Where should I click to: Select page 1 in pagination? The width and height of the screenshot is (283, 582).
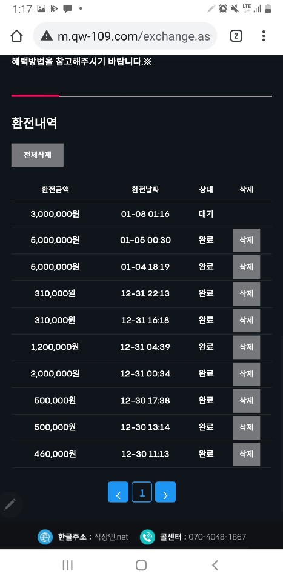[x=142, y=492]
